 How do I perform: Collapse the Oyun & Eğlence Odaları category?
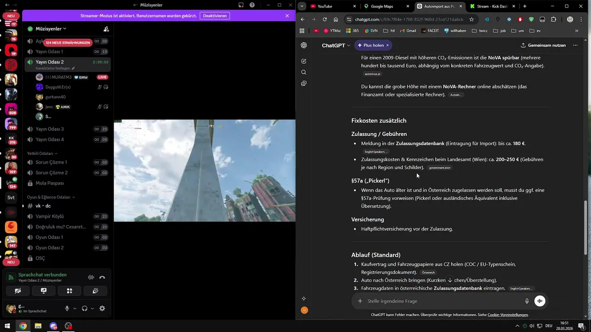pos(51,197)
